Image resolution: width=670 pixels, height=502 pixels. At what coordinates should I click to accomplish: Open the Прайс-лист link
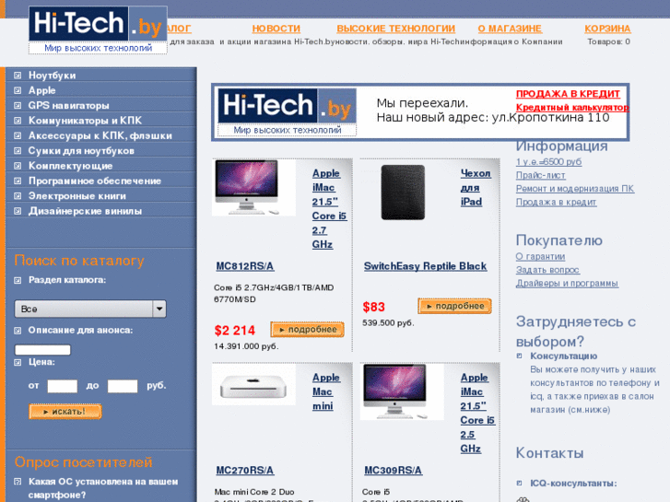pos(541,175)
